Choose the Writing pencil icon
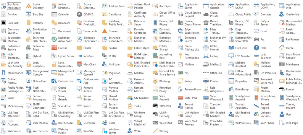 155,131
